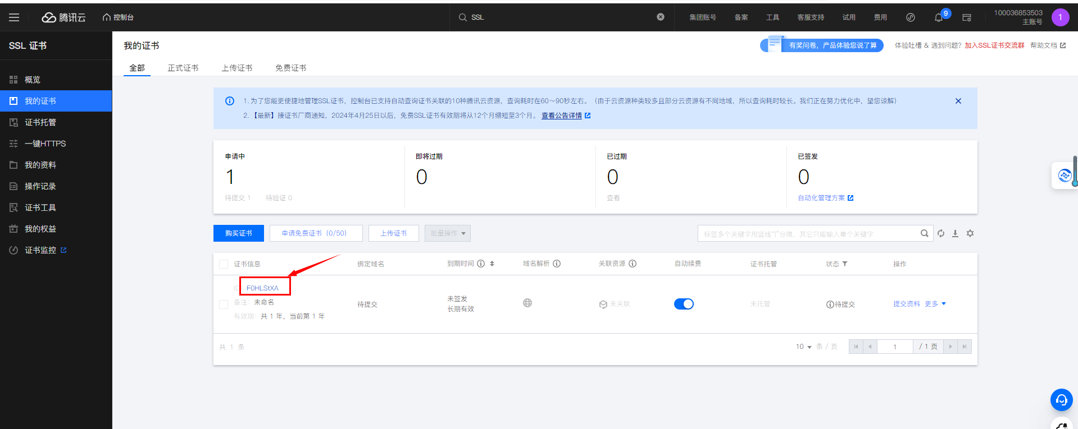The height and width of the screenshot is (429, 1078).
Task: Click the download list icon
Action: click(955, 233)
